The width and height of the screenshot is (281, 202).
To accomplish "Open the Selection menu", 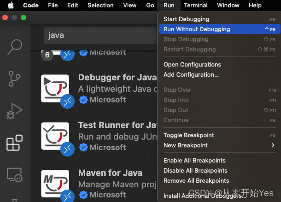I will (x=100, y=6).
